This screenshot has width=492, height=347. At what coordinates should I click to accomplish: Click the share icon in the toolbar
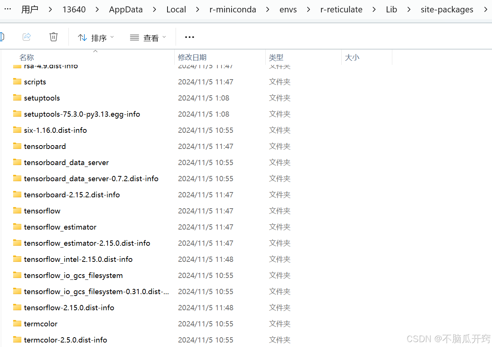27,37
